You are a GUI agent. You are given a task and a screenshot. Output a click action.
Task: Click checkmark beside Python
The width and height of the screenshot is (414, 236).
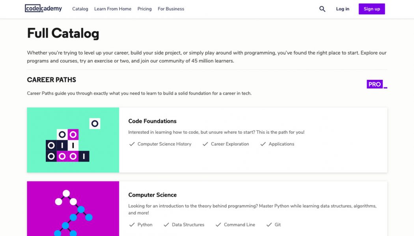132,225
